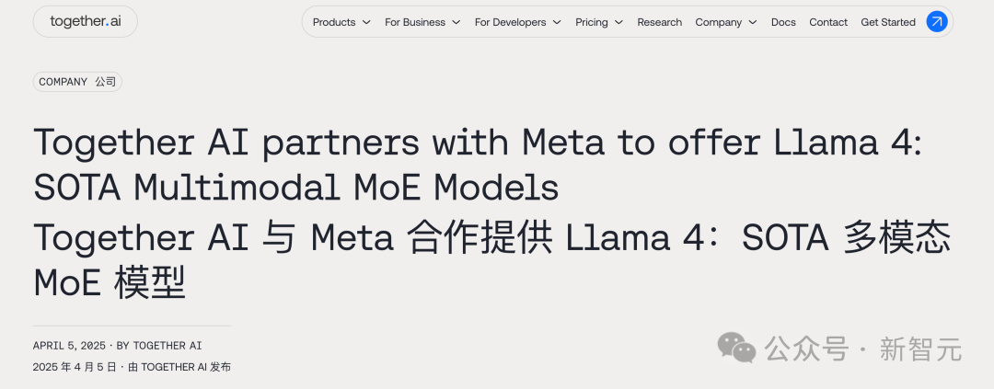This screenshot has width=994, height=389.
Task: Open the Company navigation menu
Action: pyautogui.click(x=718, y=22)
